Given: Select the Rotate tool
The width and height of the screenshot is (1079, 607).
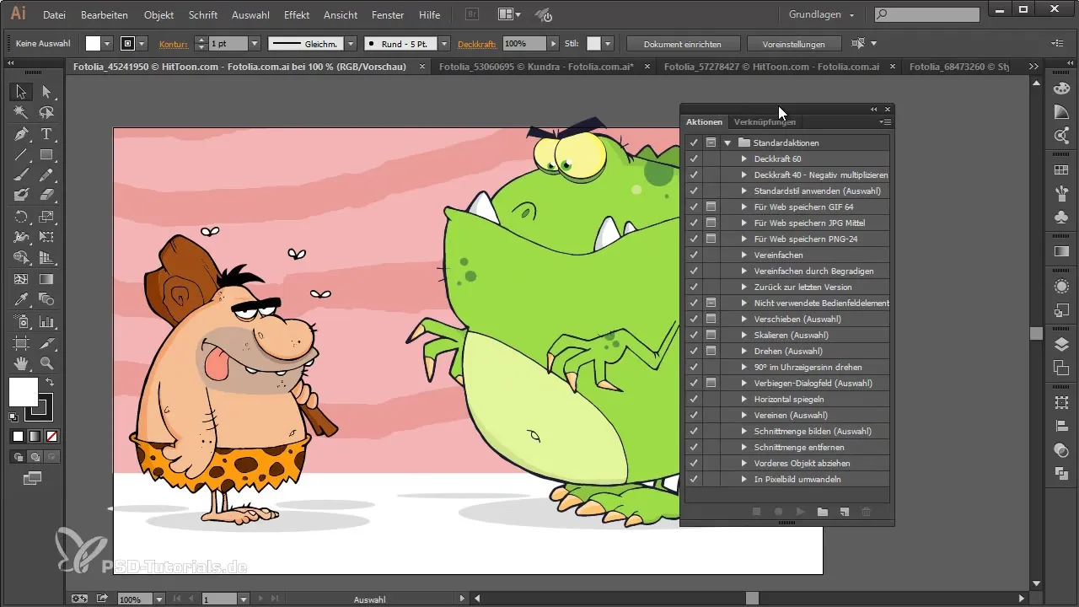Looking at the screenshot, I should click(x=21, y=217).
